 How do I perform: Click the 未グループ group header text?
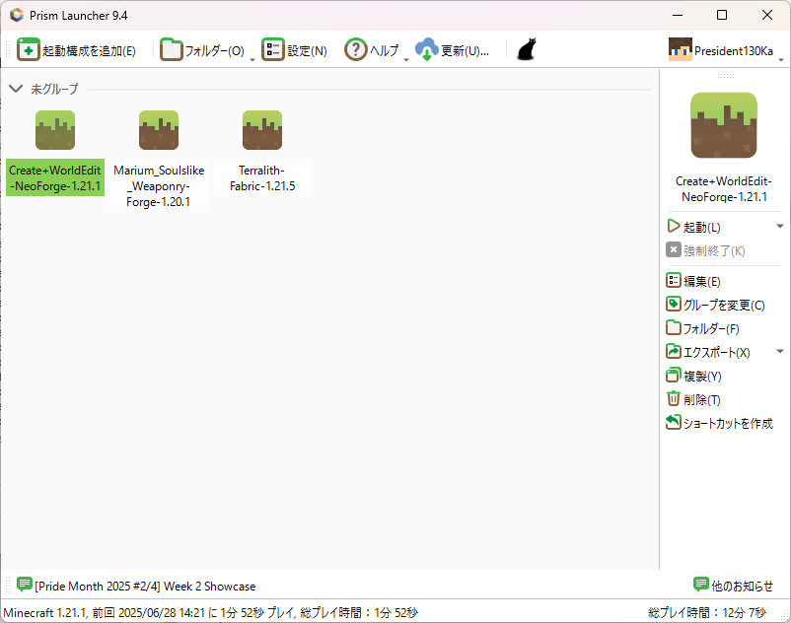(54, 90)
